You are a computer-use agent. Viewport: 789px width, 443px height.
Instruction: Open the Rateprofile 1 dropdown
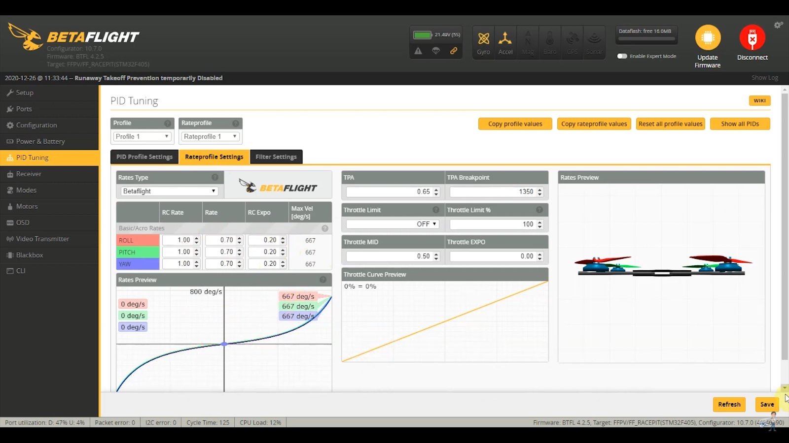pyautogui.click(x=210, y=136)
